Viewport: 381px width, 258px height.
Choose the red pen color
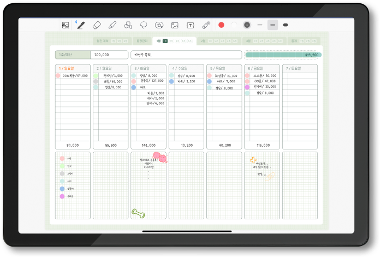[x=222, y=25]
